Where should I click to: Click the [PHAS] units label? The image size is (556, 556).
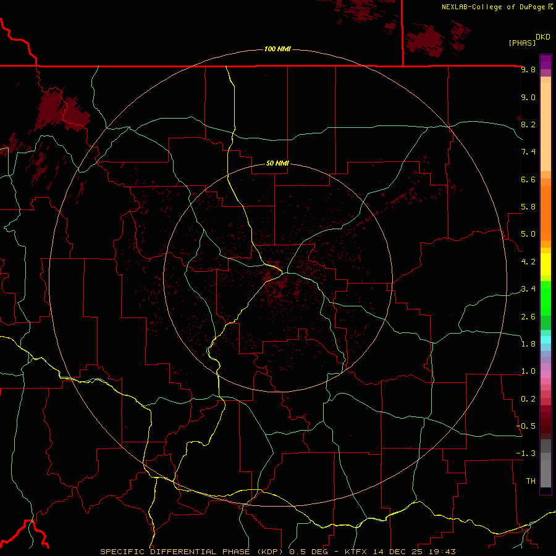(x=522, y=43)
